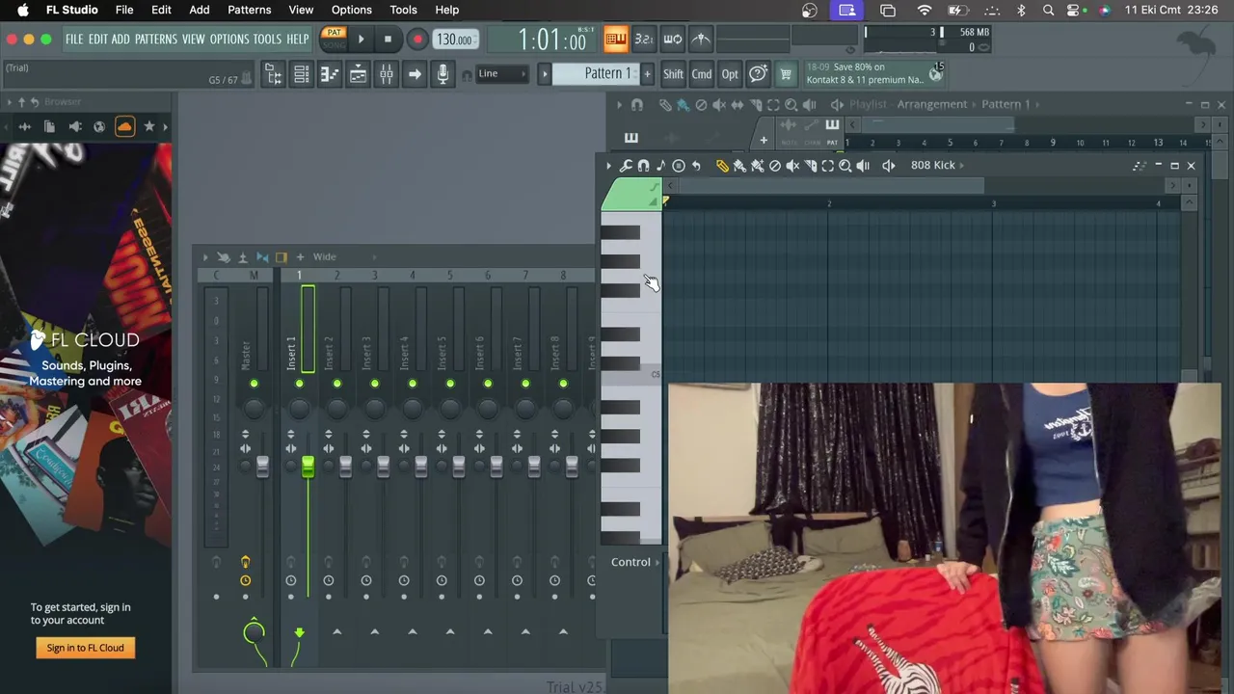This screenshot has height=694, width=1234.
Task: Expand the piano roll main menu arrow
Action: (608, 166)
